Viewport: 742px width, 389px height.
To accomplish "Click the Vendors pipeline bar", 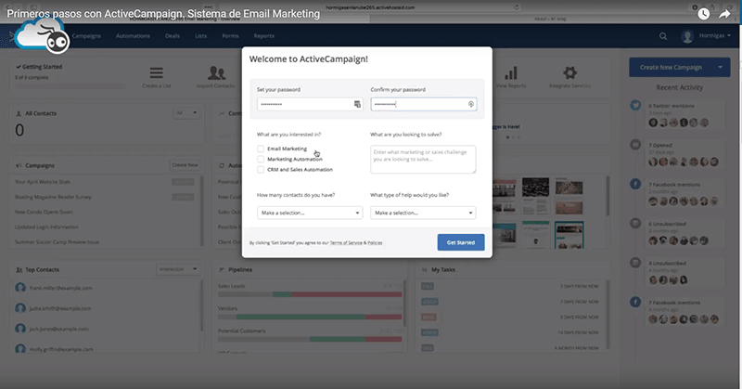I will point(310,317).
